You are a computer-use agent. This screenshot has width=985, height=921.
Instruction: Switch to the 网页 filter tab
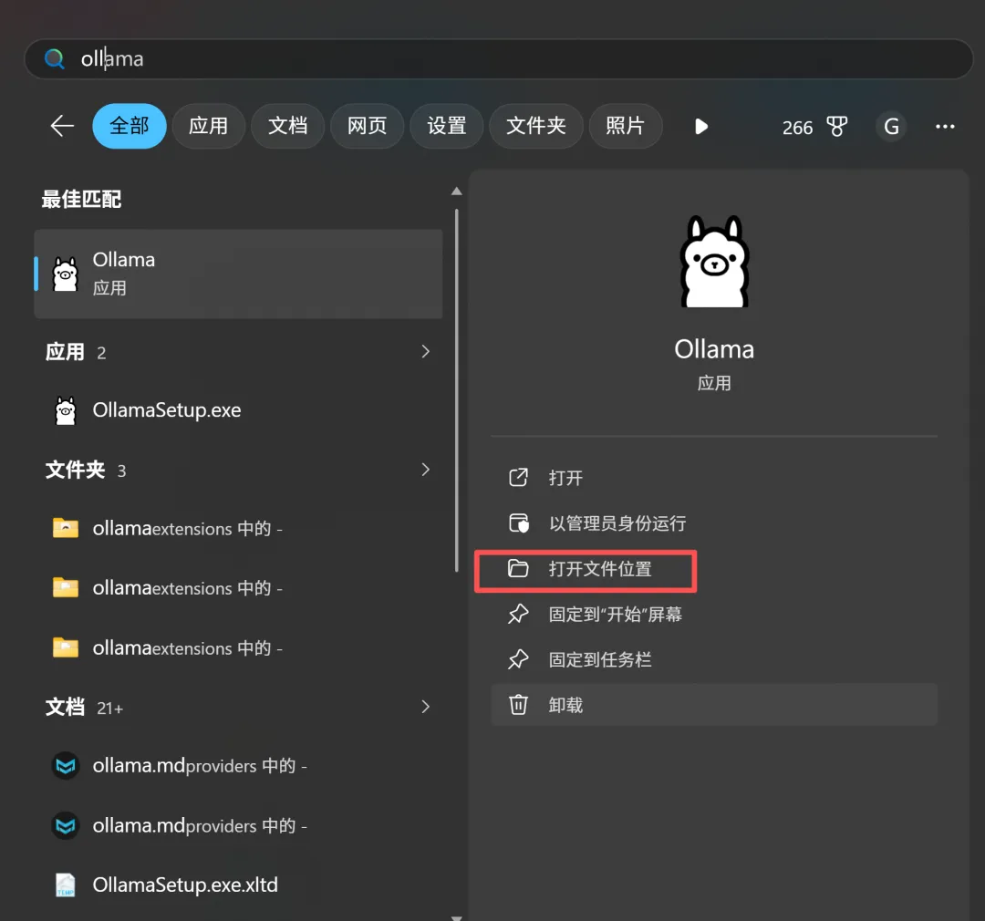click(x=367, y=126)
